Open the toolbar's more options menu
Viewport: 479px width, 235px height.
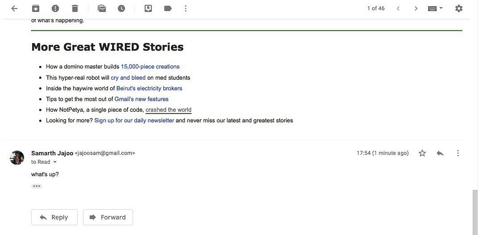(186, 8)
